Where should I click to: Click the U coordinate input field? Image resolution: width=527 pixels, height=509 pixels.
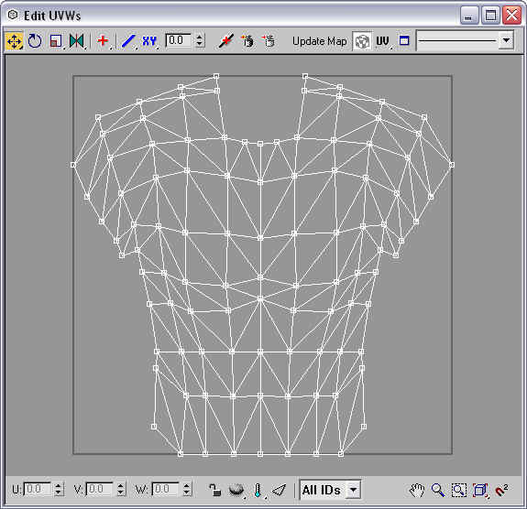38,489
